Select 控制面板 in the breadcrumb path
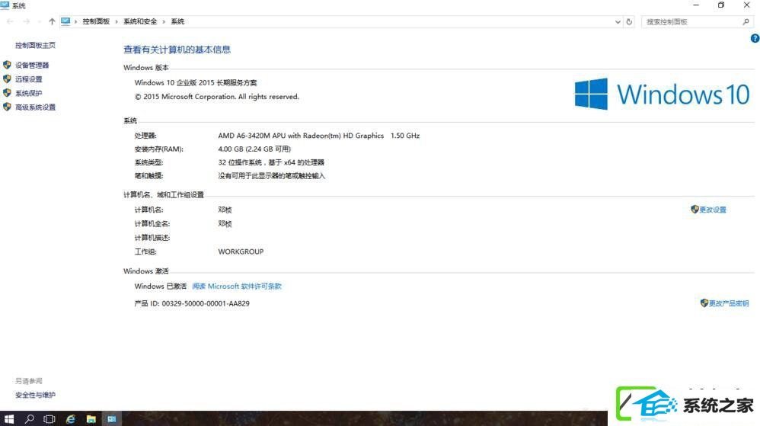The image size is (760, 426). pyautogui.click(x=96, y=21)
